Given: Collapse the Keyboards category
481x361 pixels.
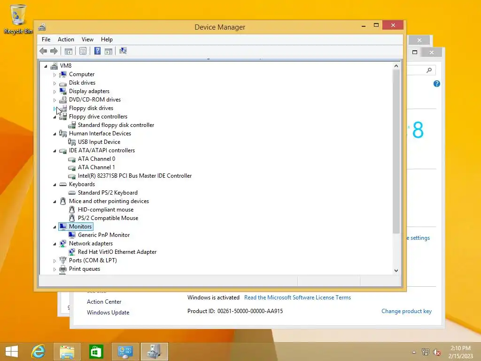Looking at the screenshot, I should click(x=54, y=184).
